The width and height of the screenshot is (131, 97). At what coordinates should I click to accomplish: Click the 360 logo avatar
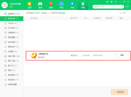[x=5, y=5]
